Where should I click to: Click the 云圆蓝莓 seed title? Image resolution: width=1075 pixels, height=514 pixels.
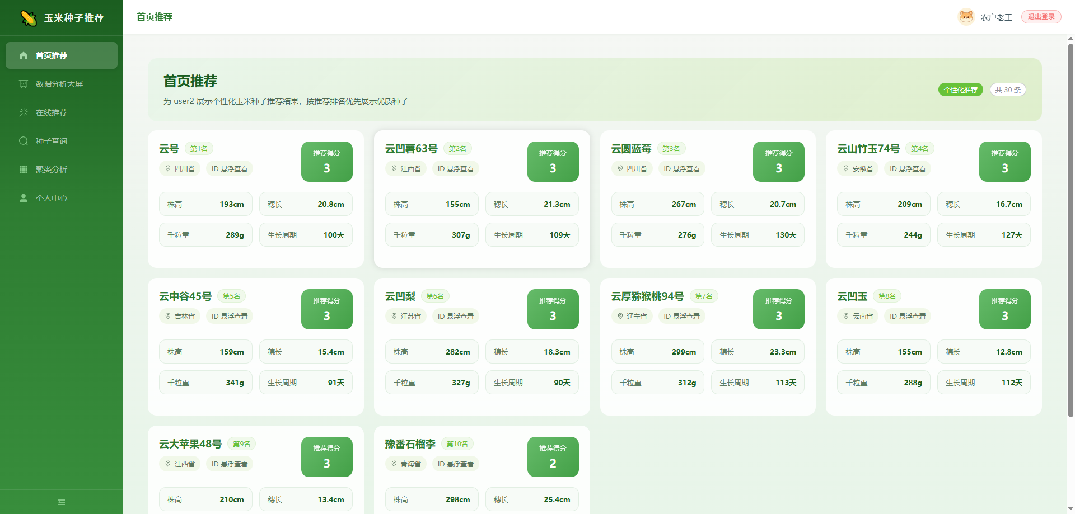coord(632,149)
